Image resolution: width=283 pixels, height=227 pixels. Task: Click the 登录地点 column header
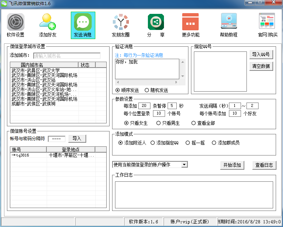(71, 149)
